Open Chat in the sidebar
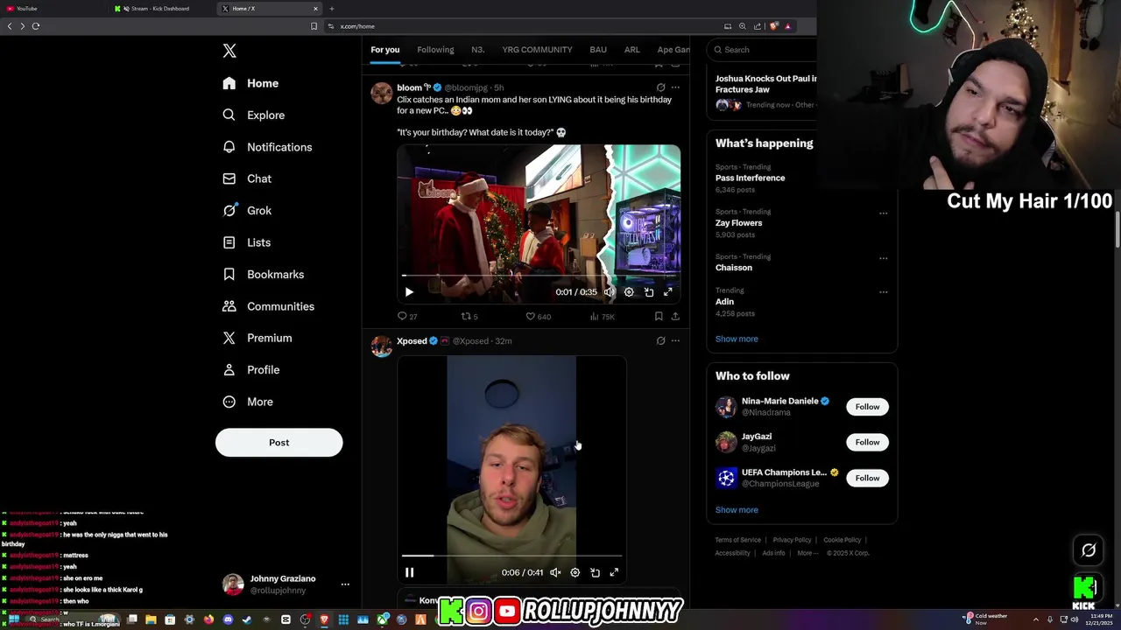The height and width of the screenshot is (630, 1121). point(247,178)
